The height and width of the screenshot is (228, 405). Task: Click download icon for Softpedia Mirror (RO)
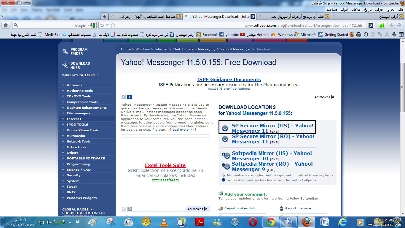pos(226,167)
